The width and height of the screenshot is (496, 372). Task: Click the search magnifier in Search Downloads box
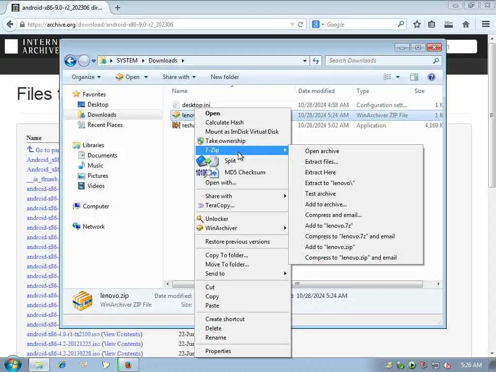[x=436, y=61]
